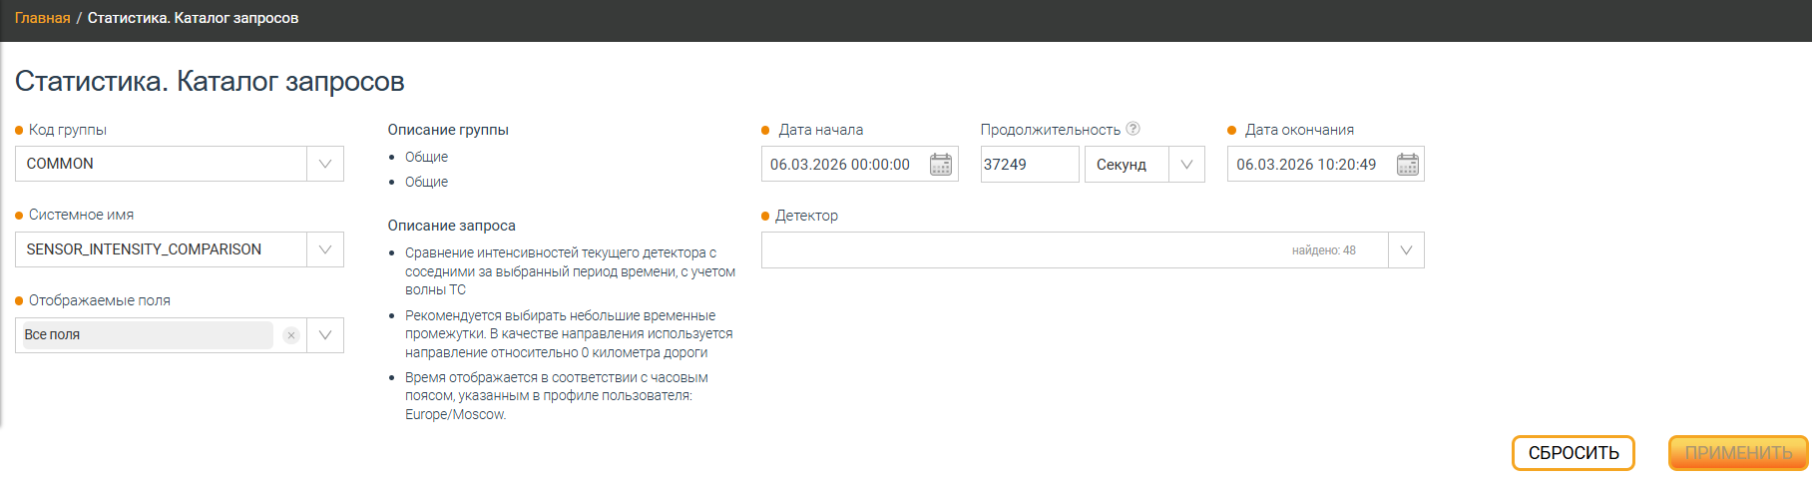Expand the Системное имя dropdown
Viewport: 1812px width, 488px height.
point(325,249)
